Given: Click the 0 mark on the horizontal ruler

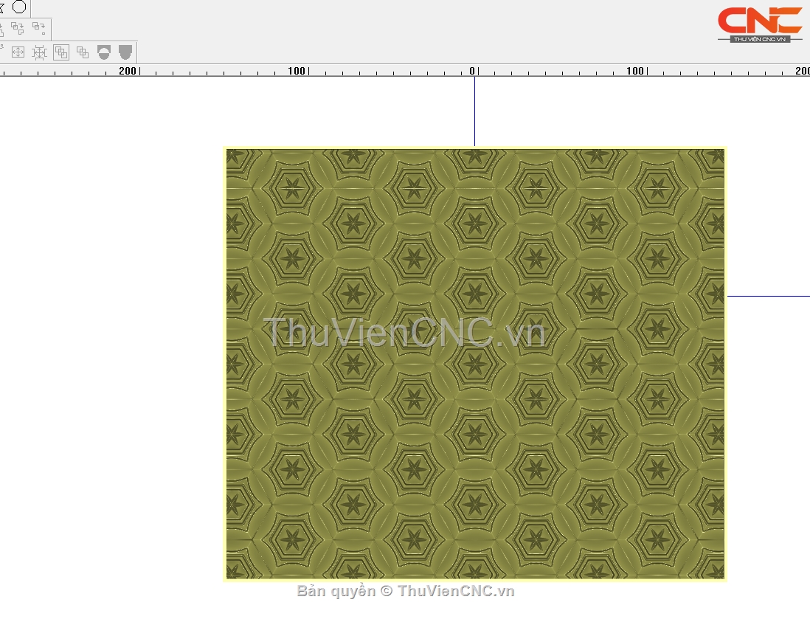Looking at the screenshot, I should tap(471, 71).
